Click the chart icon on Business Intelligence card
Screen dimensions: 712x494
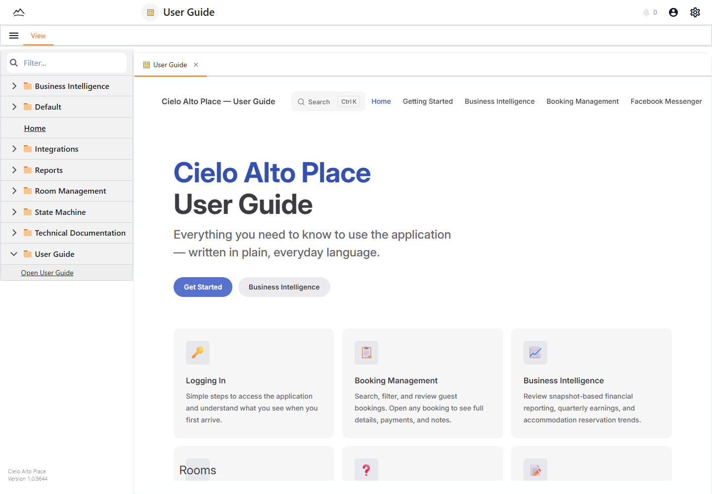click(x=535, y=353)
